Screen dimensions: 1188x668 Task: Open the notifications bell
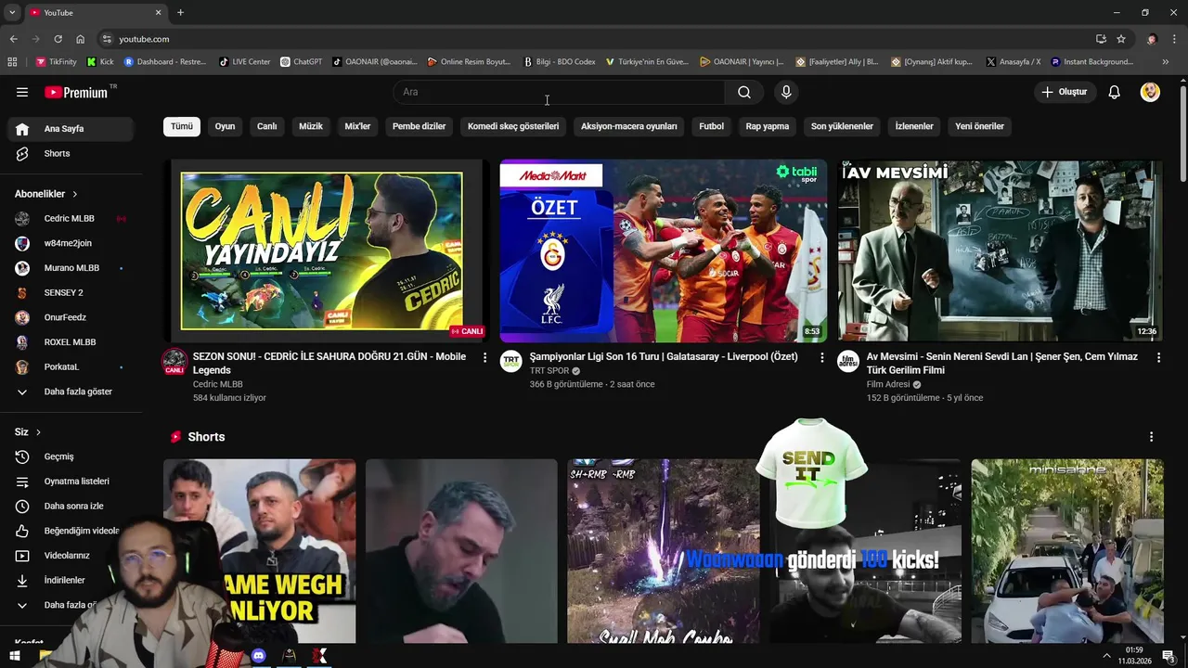pyautogui.click(x=1115, y=92)
